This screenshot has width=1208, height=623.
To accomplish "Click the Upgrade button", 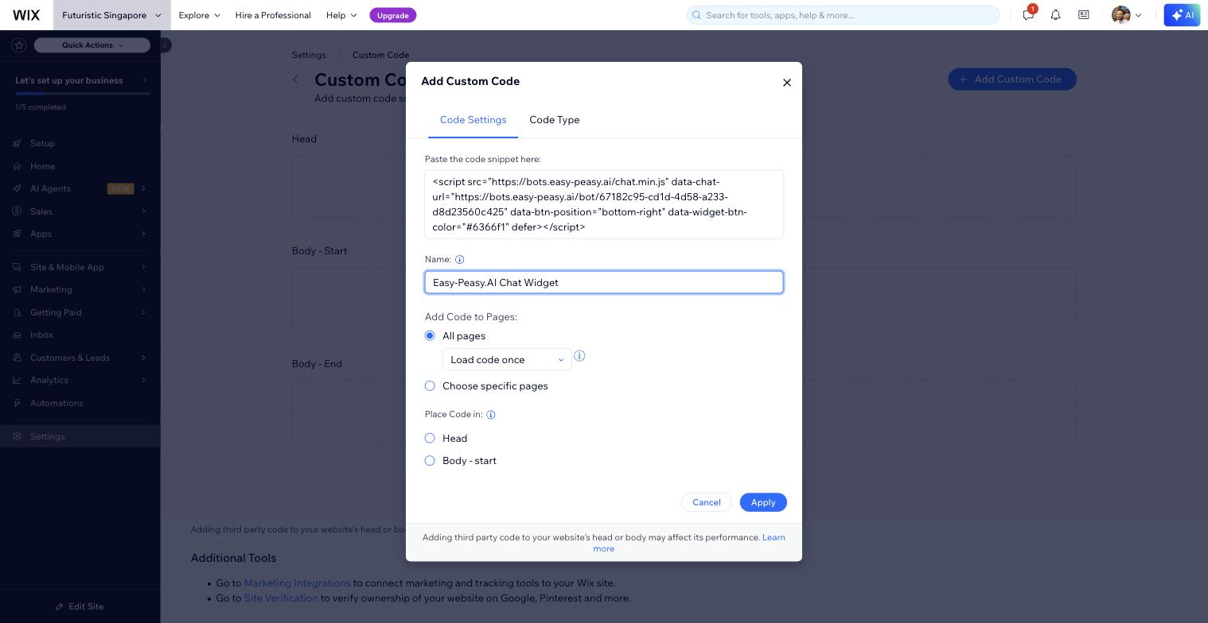I will [x=393, y=15].
